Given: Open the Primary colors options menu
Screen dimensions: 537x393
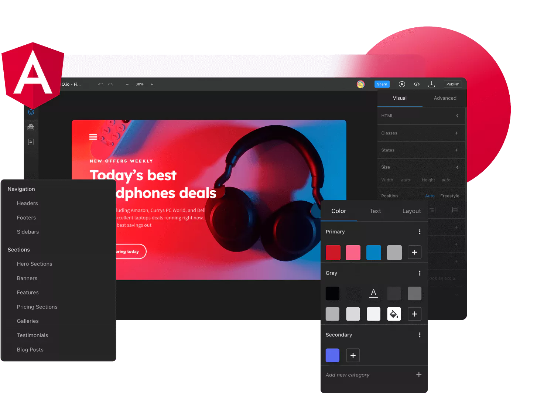Looking at the screenshot, I should point(420,232).
